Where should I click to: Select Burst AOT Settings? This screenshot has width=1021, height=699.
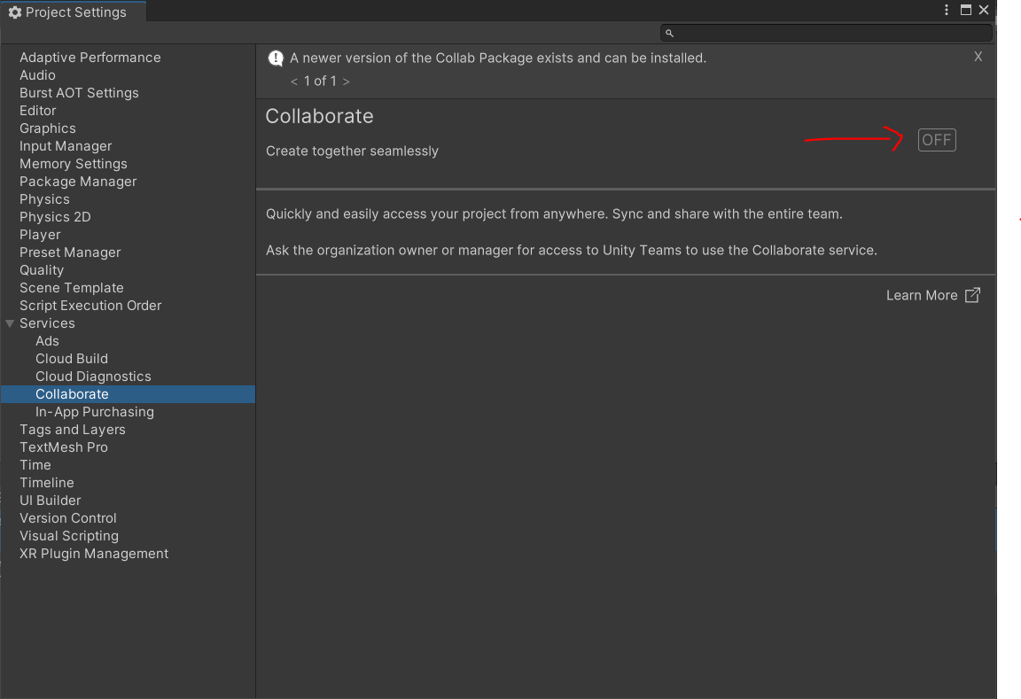(x=79, y=93)
